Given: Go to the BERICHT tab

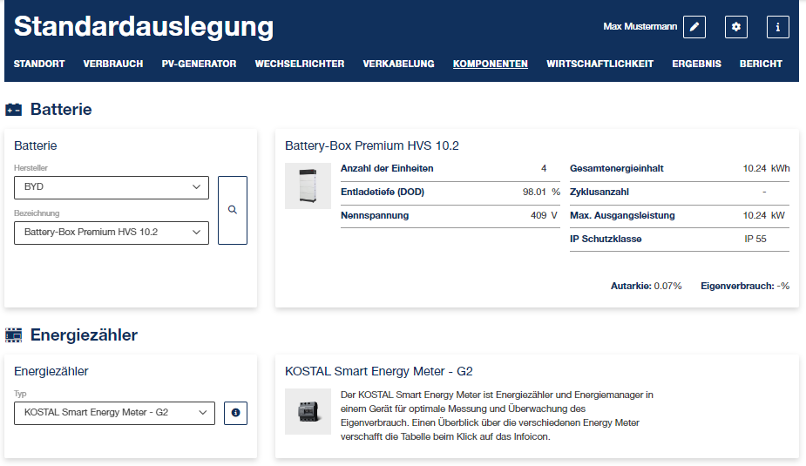Looking at the screenshot, I should click(761, 64).
